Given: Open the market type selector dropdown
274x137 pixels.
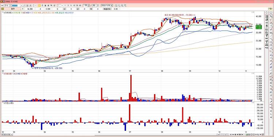Looking at the screenshot, I should [x=10, y=5].
